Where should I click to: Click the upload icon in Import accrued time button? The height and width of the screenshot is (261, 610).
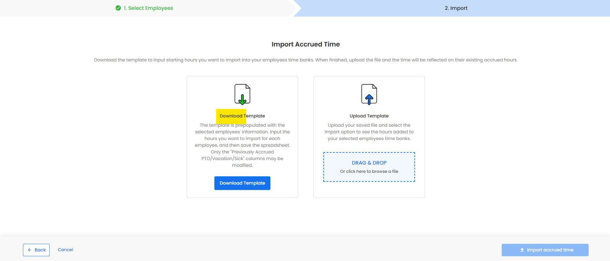(x=522, y=250)
